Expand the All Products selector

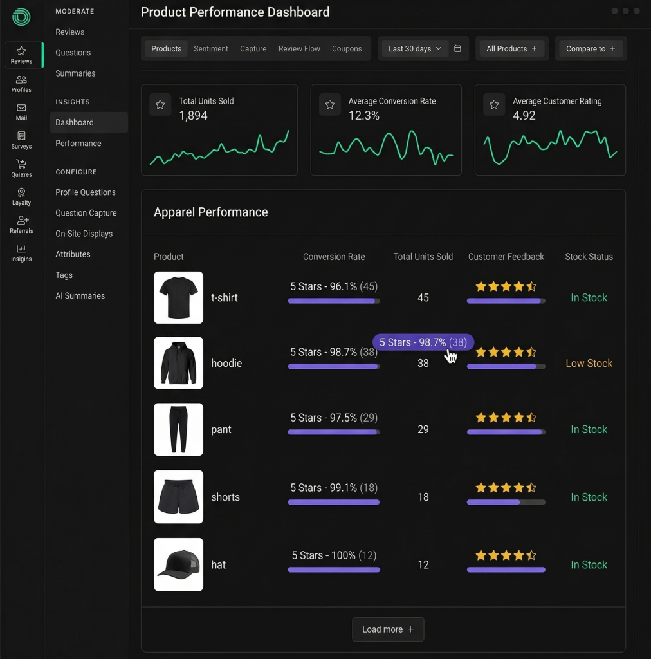click(x=511, y=48)
